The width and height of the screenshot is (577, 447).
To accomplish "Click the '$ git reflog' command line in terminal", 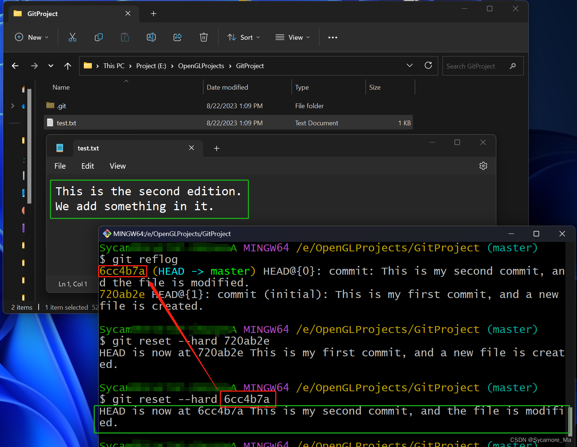I will coord(139,259).
